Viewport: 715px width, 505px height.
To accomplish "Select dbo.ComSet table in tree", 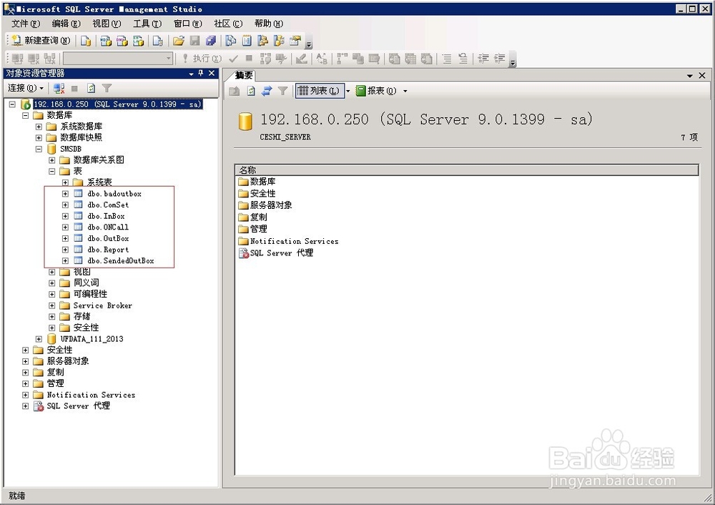I will (x=108, y=205).
